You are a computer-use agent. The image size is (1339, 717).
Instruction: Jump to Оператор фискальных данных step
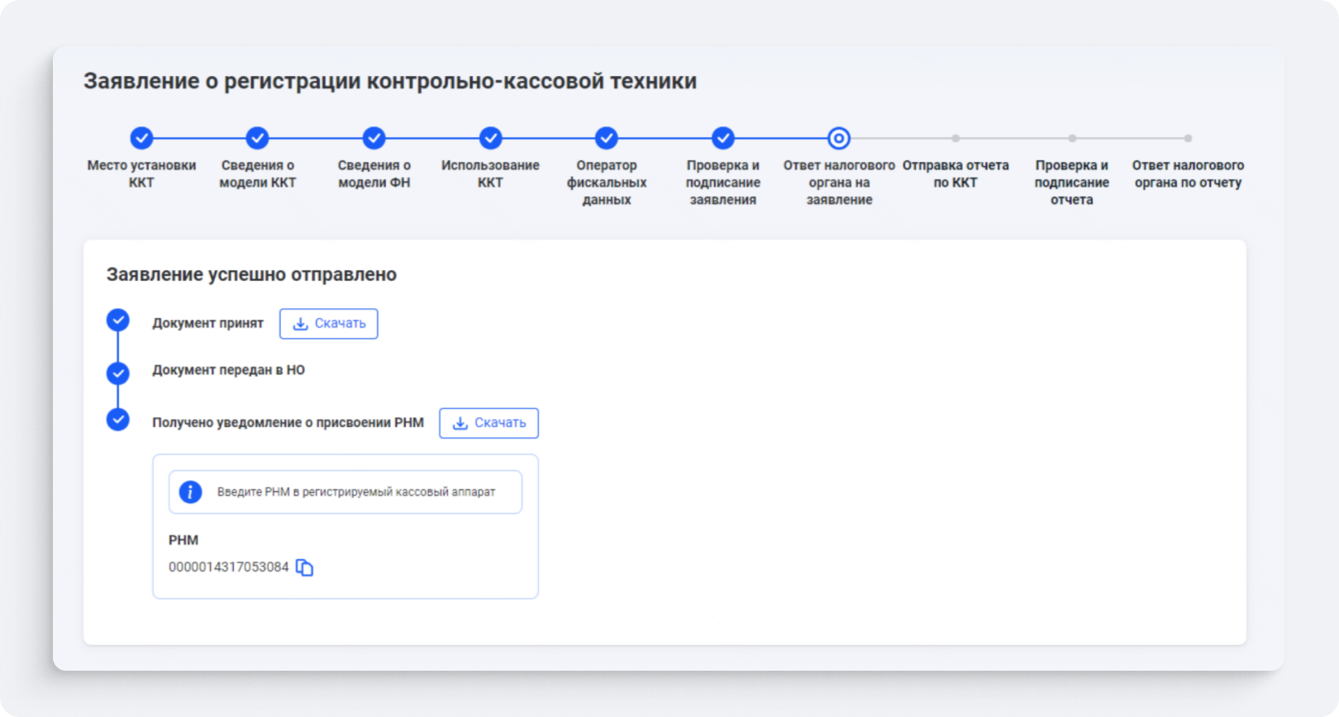[x=607, y=138]
